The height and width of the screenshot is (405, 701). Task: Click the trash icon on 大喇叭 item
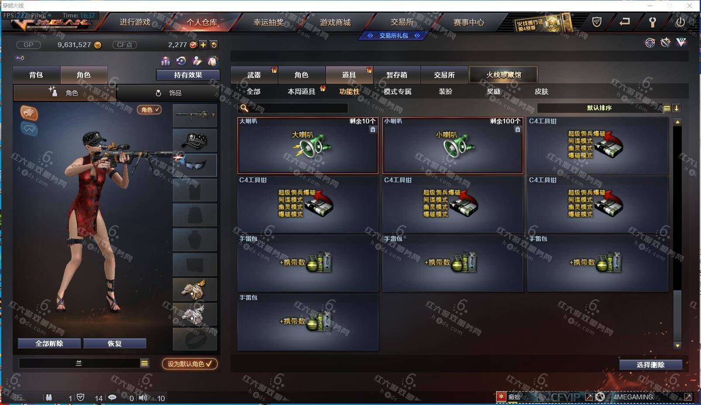[373, 129]
